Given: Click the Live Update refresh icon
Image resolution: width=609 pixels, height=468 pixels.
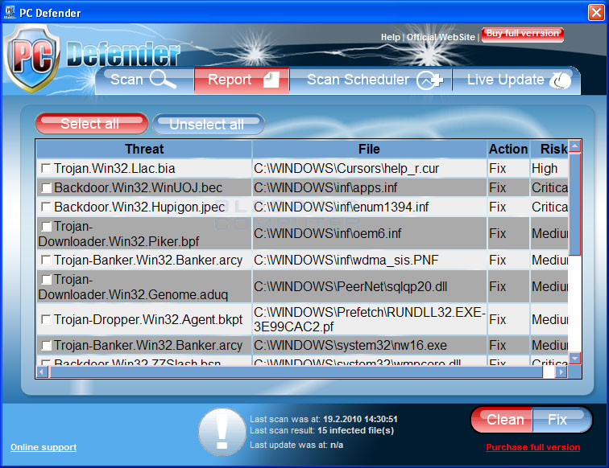Looking at the screenshot, I should [560, 80].
